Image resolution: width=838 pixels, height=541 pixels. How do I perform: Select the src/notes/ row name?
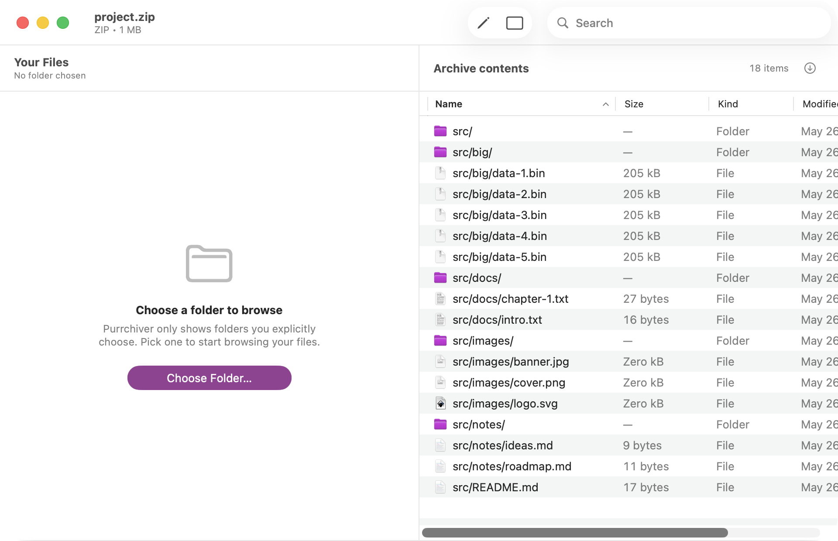click(x=479, y=425)
